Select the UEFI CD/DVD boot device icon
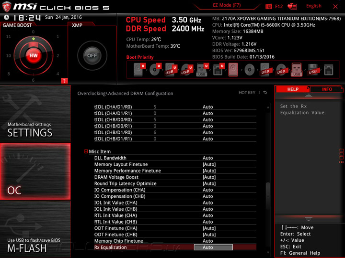The width and height of the screenshot is (345, 258). tap(155, 70)
